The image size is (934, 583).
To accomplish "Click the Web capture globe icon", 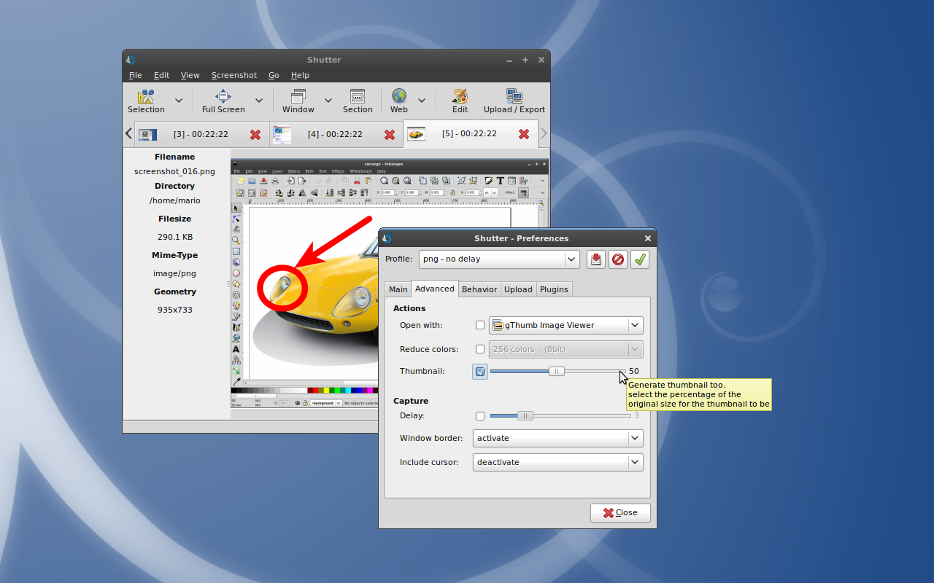I will pyautogui.click(x=398, y=97).
